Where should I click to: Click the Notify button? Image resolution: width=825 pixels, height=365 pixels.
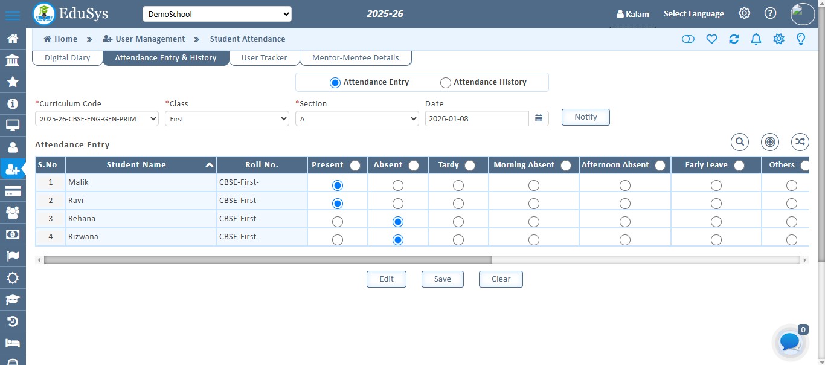585,117
